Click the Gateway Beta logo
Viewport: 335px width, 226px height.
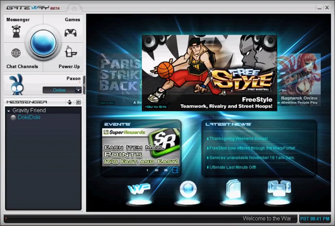coord(33,8)
